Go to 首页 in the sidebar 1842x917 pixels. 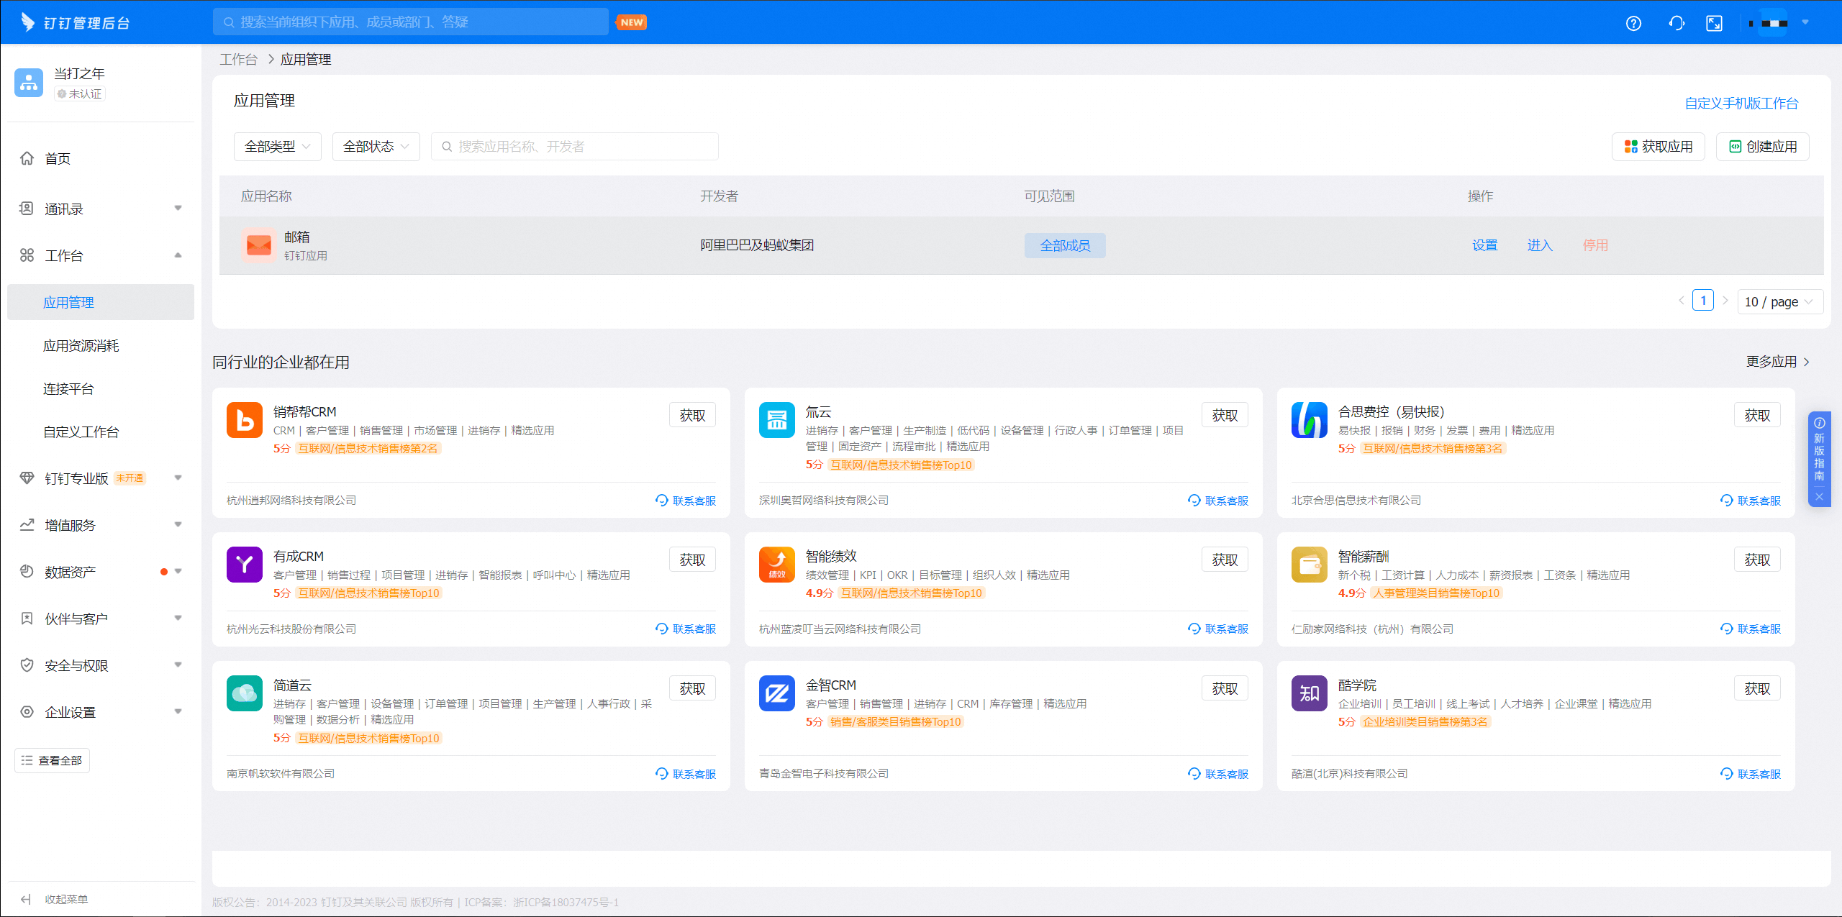tap(58, 158)
